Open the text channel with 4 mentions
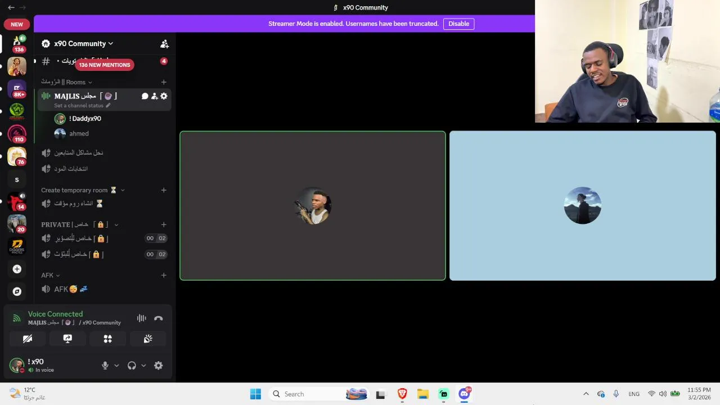The height and width of the screenshot is (405, 720). (x=105, y=61)
